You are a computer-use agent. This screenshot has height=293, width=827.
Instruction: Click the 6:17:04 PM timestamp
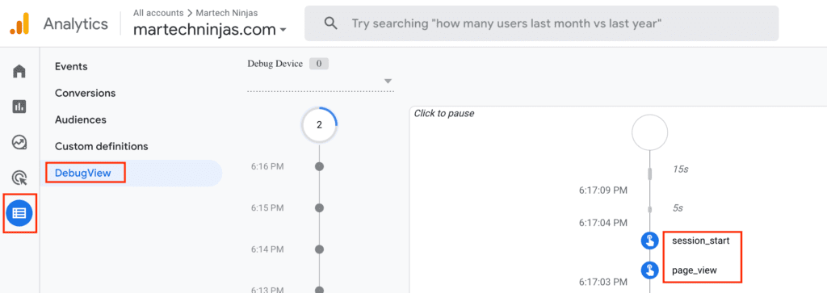[x=602, y=223]
